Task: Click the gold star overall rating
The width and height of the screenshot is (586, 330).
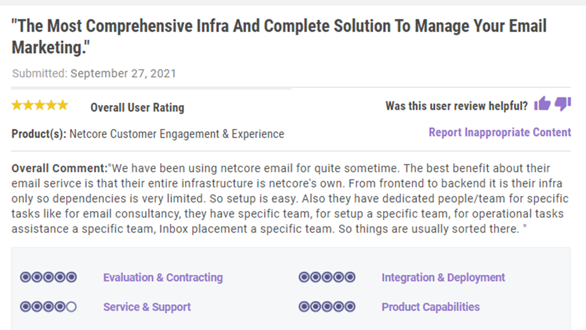Action: pos(40,105)
